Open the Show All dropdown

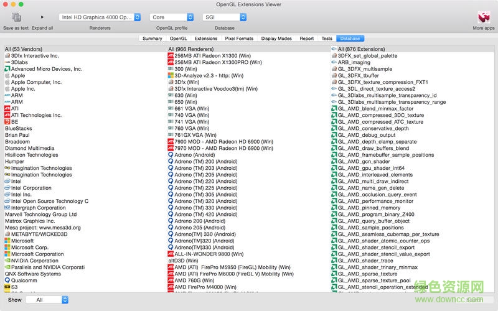click(48, 300)
